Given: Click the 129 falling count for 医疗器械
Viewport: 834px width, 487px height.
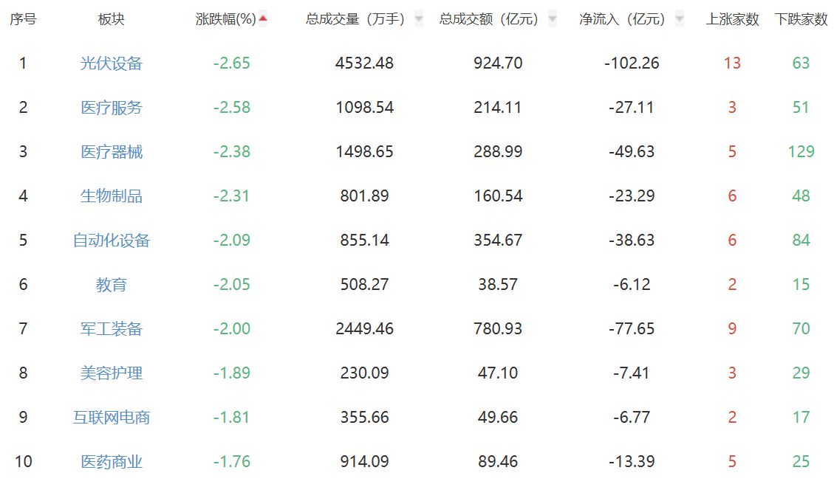Looking at the screenshot, I should point(801,152).
